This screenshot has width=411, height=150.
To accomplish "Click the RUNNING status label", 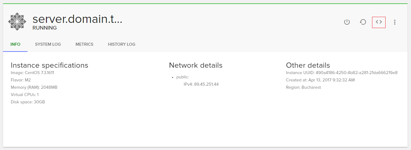I will click(x=44, y=28).
